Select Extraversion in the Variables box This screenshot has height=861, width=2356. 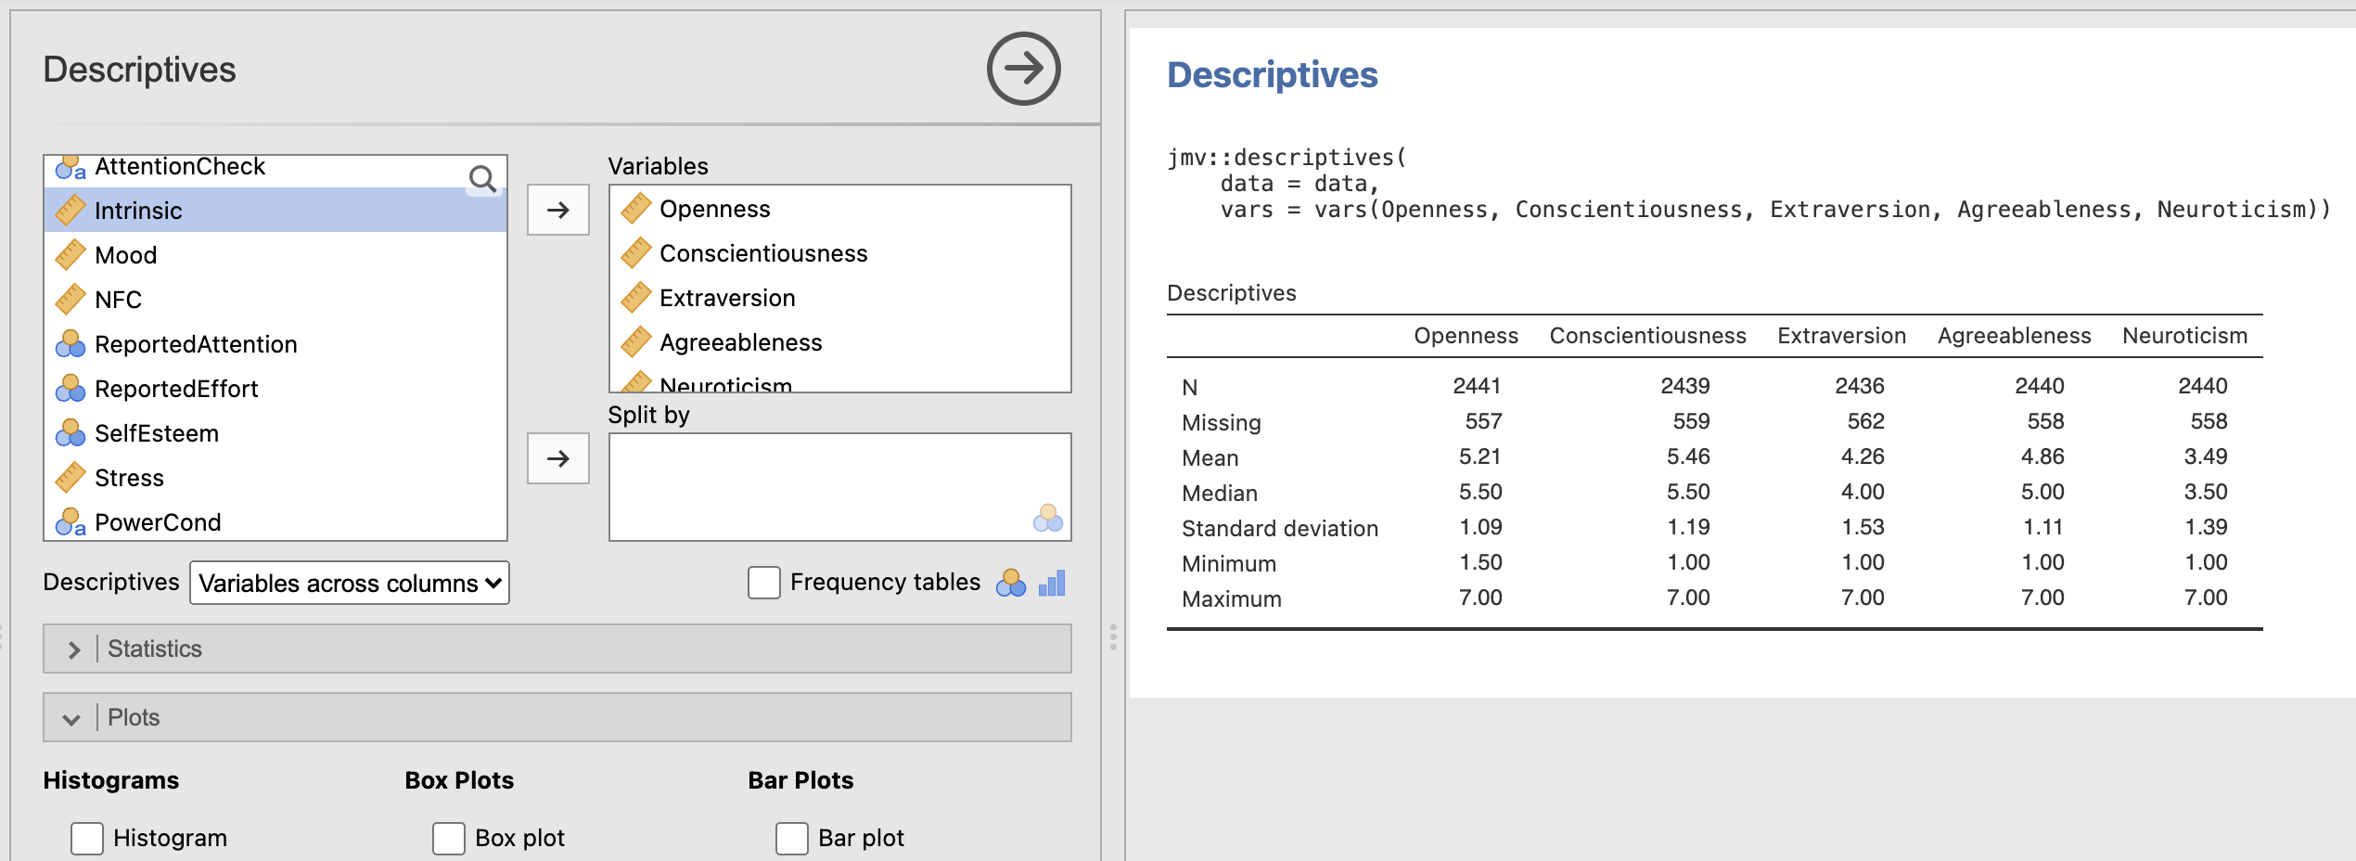point(840,298)
